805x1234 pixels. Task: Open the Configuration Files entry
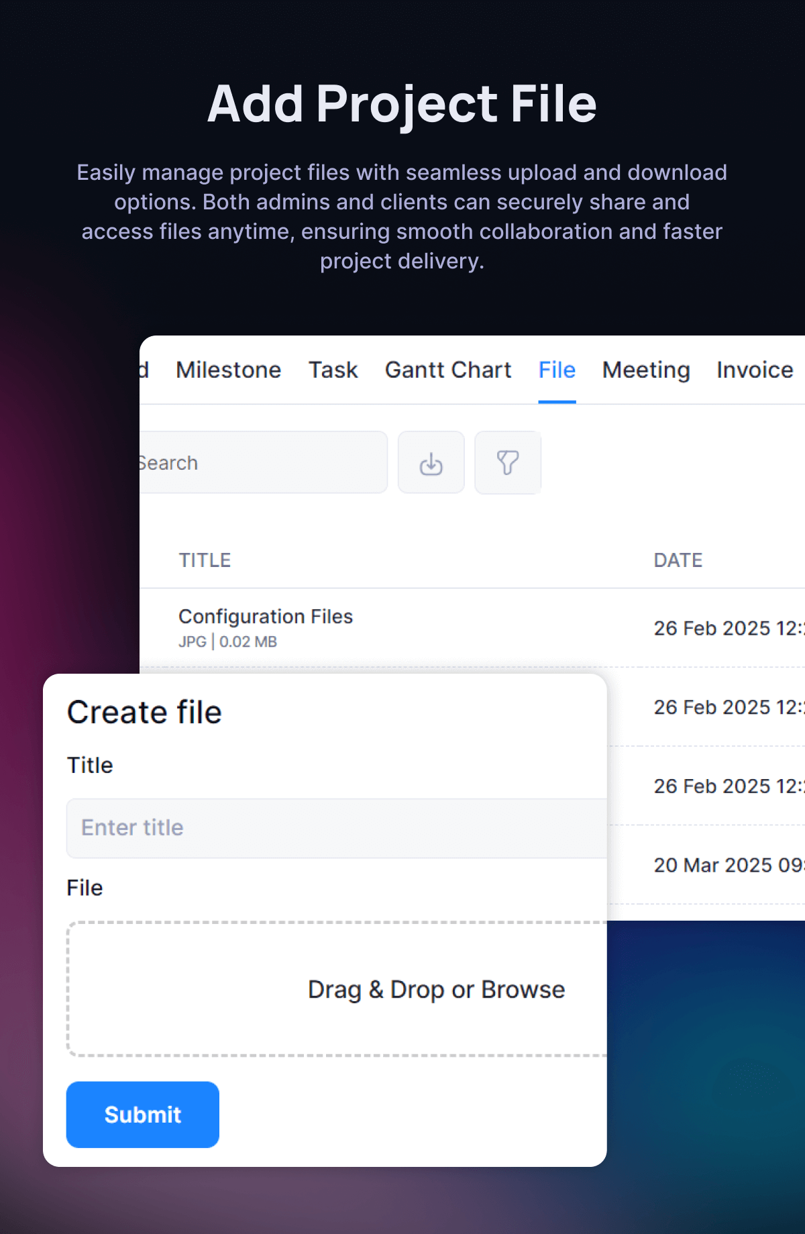[x=266, y=616]
